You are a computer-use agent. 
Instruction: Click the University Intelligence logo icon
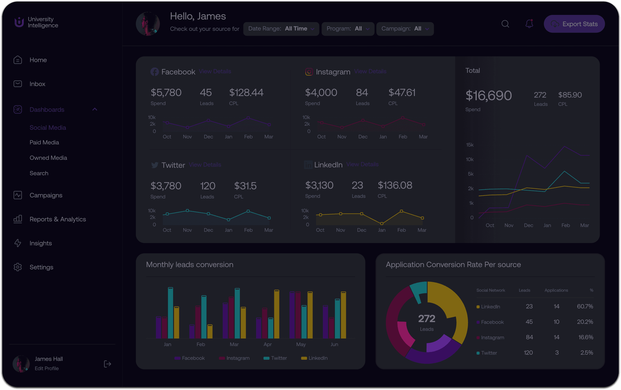tap(19, 22)
